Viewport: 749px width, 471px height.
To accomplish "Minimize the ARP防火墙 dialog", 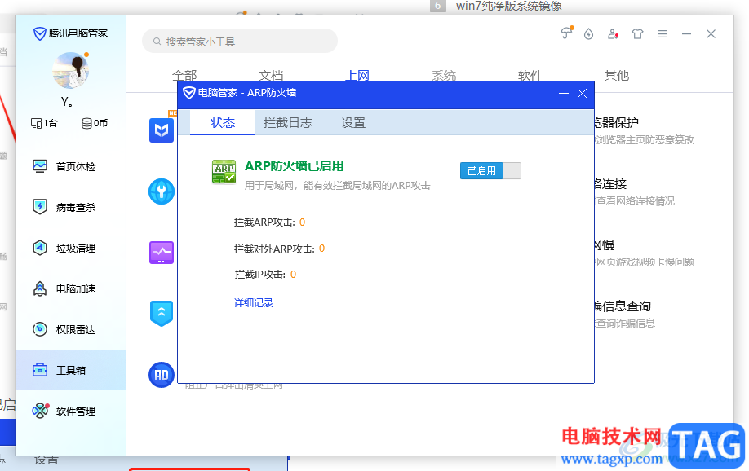I will coord(564,93).
